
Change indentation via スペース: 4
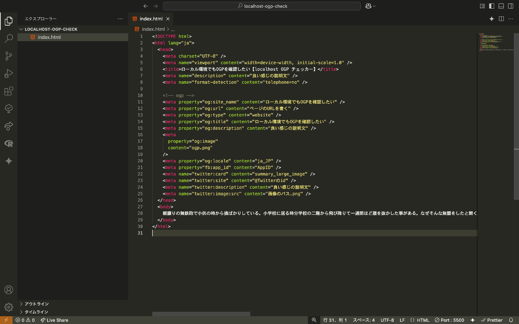click(364, 320)
